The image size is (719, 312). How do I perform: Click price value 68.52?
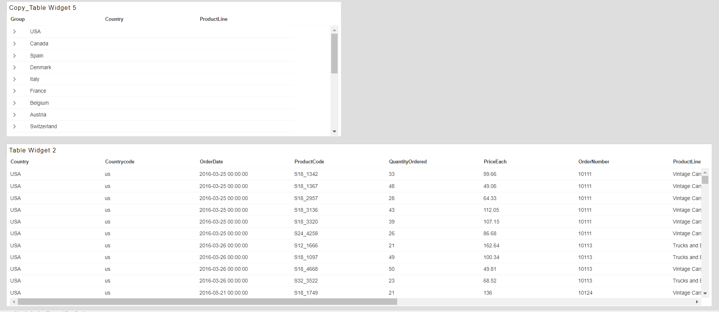click(x=490, y=281)
